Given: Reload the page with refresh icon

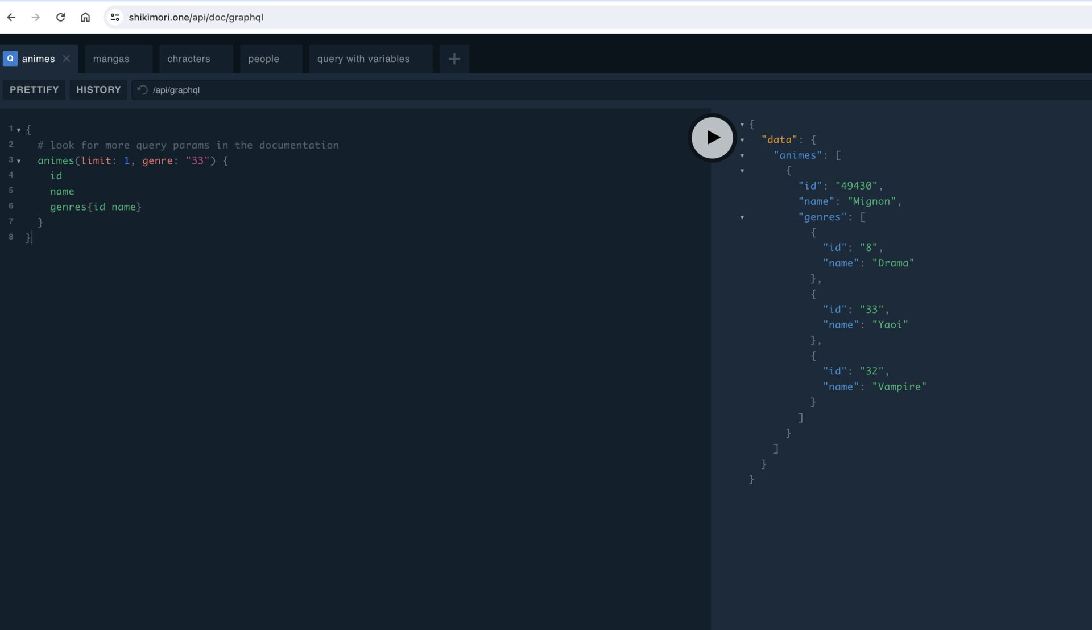Looking at the screenshot, I should point(61,17).
